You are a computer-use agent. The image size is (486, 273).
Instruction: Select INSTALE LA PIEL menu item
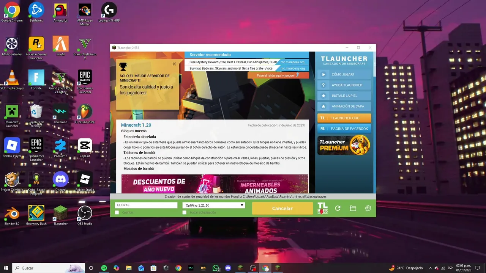click(x=344, y=96)
